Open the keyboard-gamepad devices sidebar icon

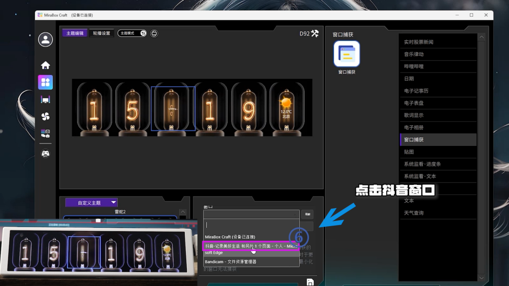tap(45, 133)
